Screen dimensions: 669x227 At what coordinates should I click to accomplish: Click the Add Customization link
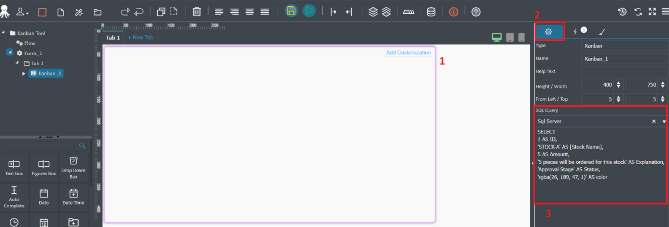408,53
